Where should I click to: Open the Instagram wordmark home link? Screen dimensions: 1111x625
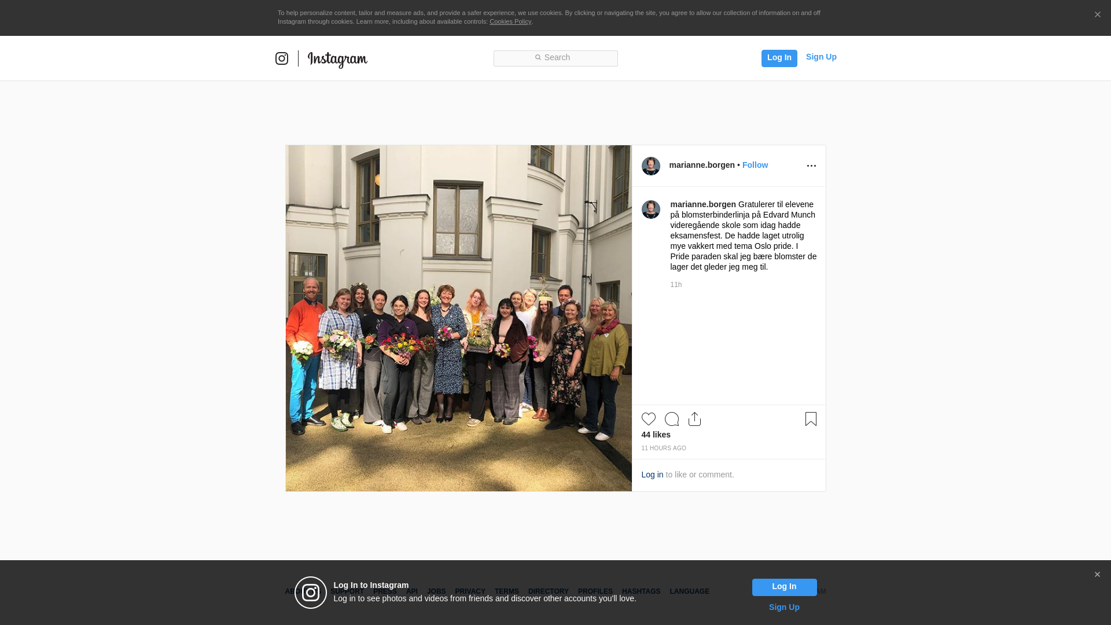(337, 60)
